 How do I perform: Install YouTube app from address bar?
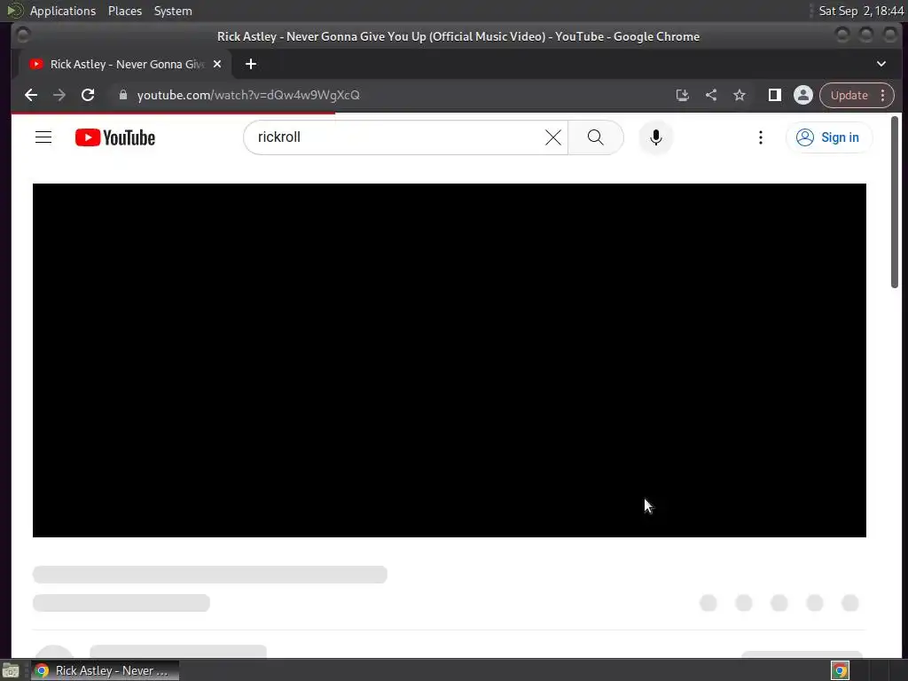(682, 95)
